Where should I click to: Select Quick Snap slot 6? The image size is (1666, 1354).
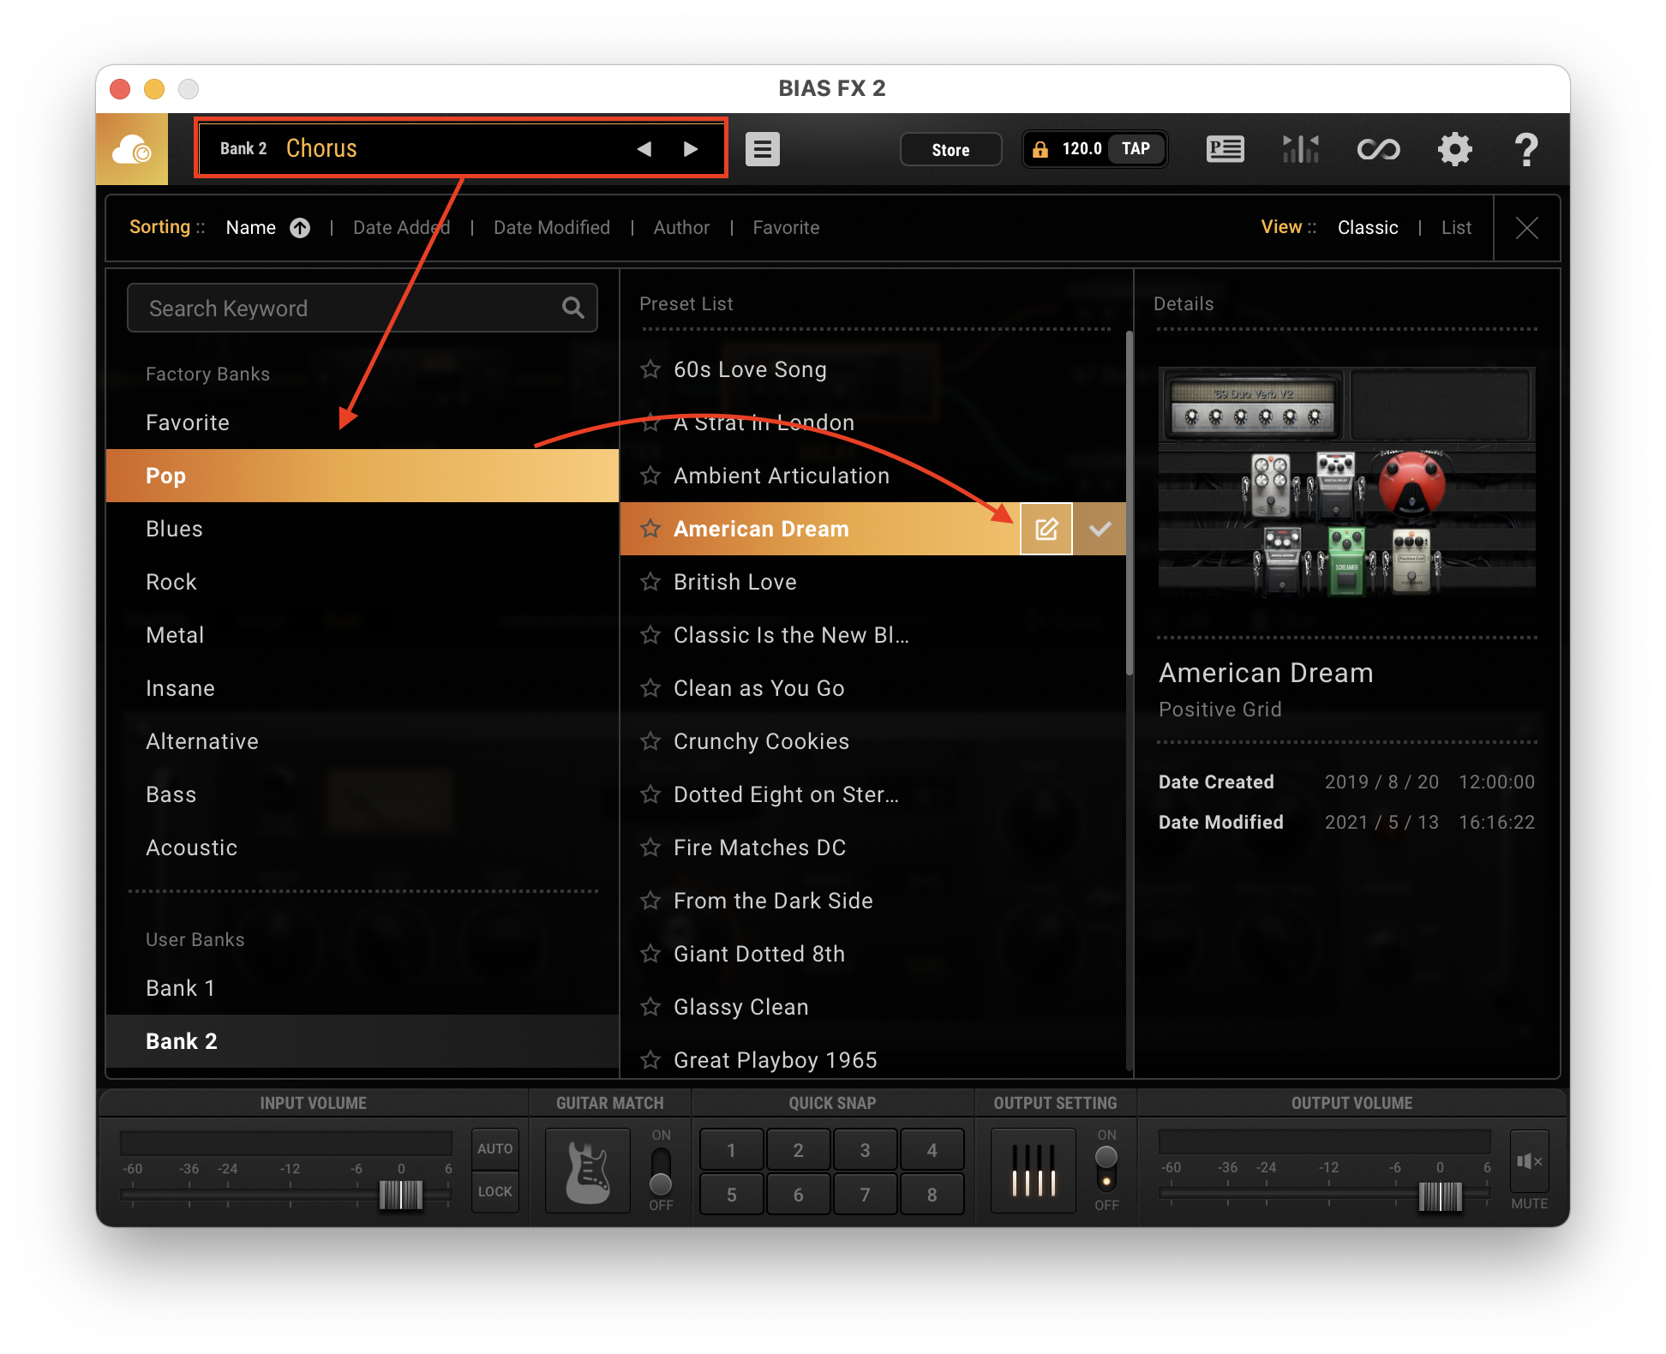(x=798, y=1195)
